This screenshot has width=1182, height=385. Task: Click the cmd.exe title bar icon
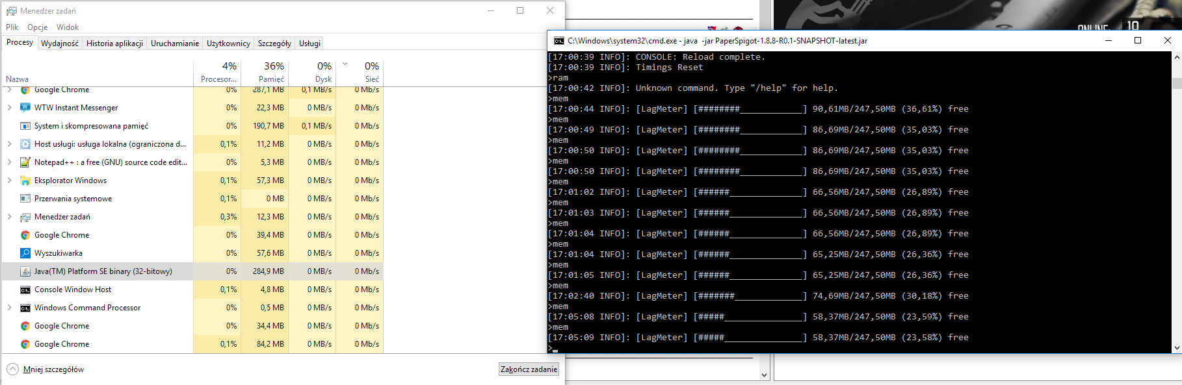558,40
